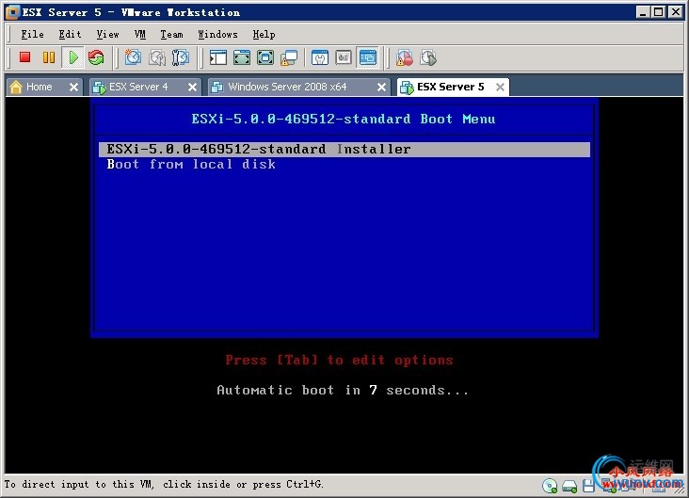Viewport: 689px width, 498px height.
Task: Open the Team menu
Action: 171,34
